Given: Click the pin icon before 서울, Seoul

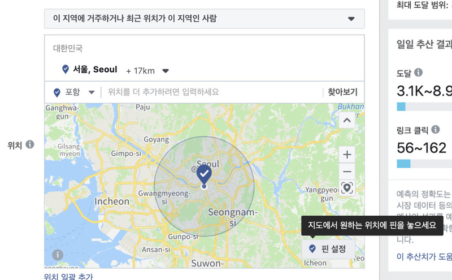Looking at the screenshot, I should click(x=66, y=69).
